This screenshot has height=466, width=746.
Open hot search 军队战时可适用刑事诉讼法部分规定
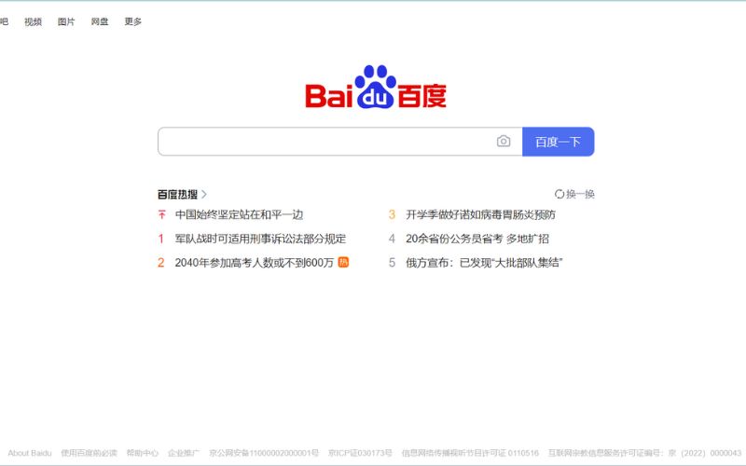pyautogui.click(x=260, y=239)
